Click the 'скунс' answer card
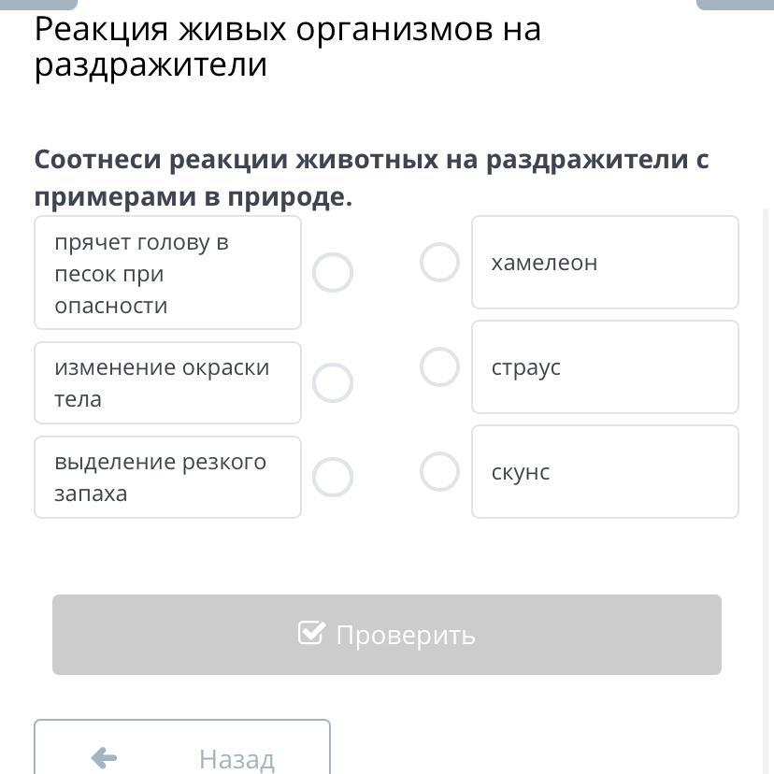The height and width of the screenshot is (774, 774). point(605,472)
